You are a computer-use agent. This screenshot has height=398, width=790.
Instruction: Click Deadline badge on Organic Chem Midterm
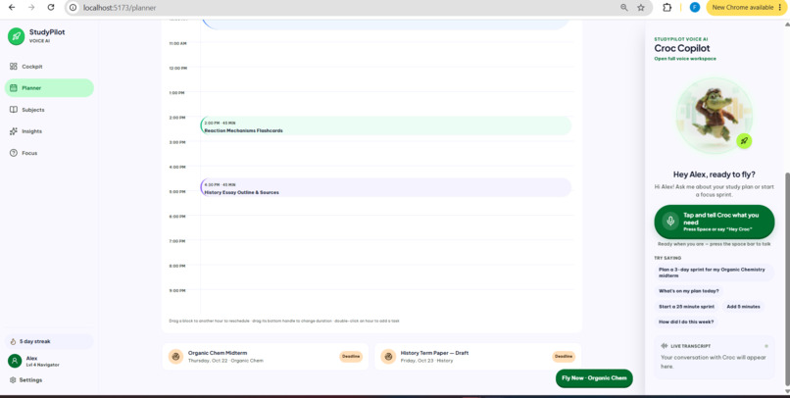point(351,357)
